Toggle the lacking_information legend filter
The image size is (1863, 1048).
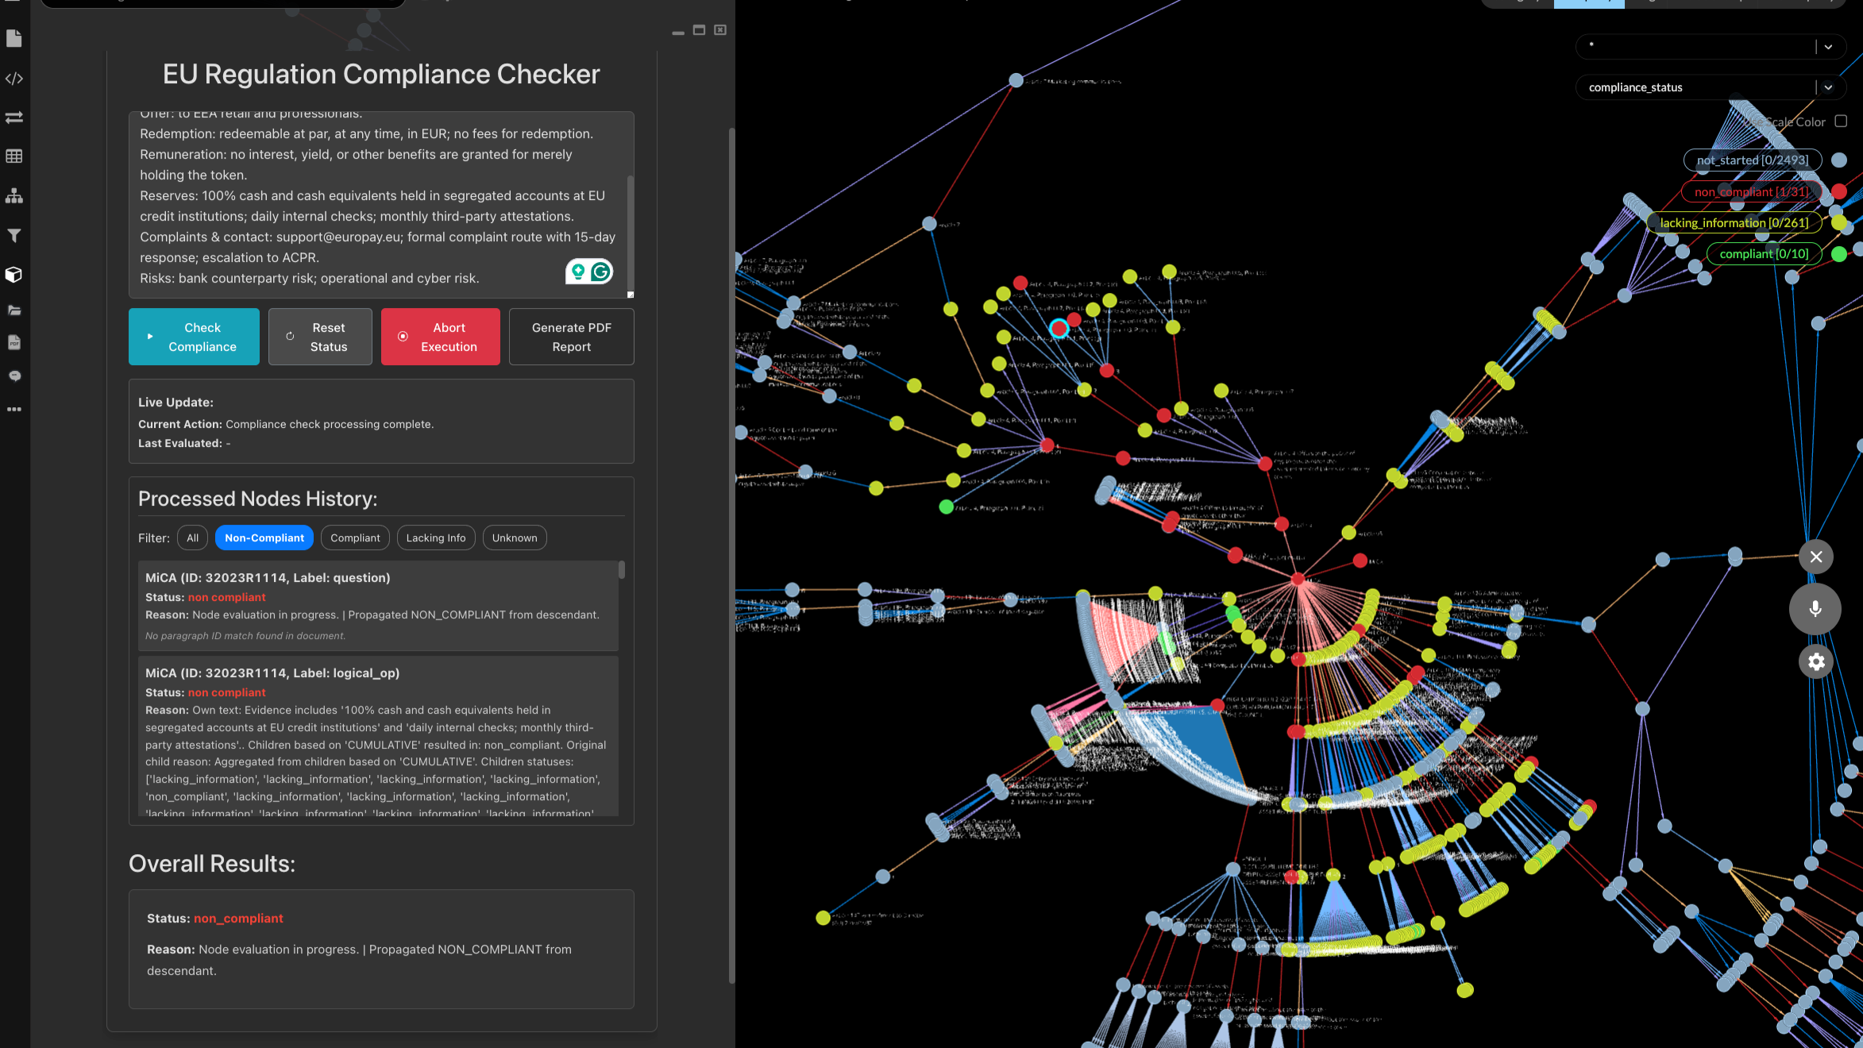click(x=1734, y=223)
